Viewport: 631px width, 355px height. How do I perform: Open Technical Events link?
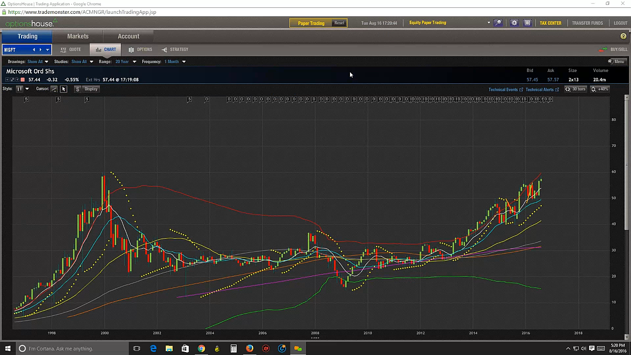coord(506,89)
